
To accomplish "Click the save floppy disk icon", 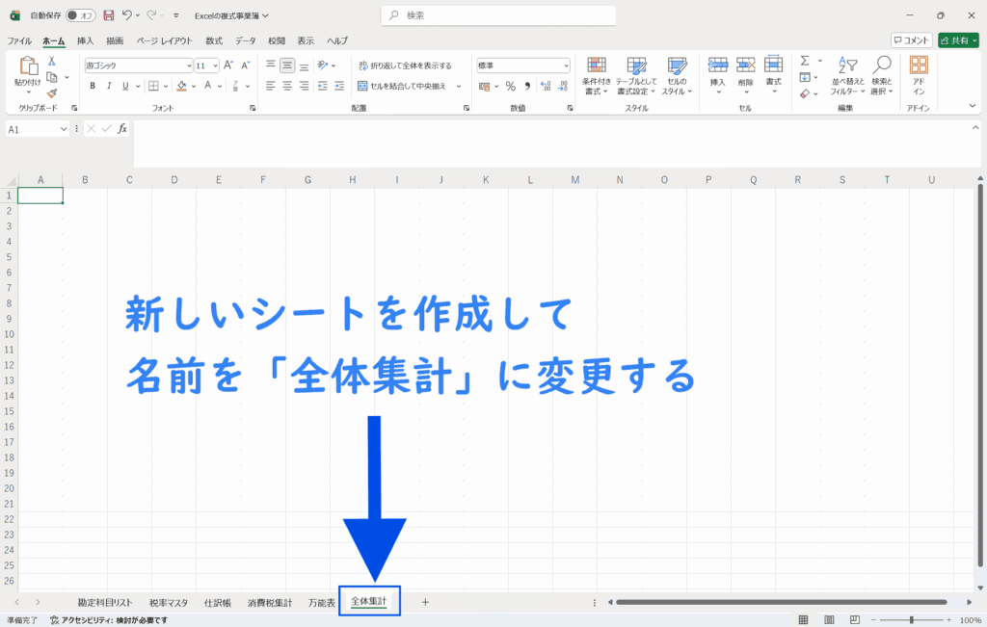I will (109, 15).
